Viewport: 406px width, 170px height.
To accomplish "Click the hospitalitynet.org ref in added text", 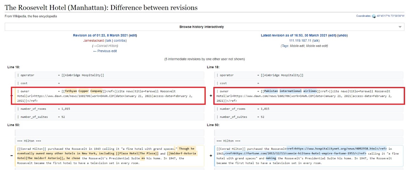I will [x=337, y=149].
